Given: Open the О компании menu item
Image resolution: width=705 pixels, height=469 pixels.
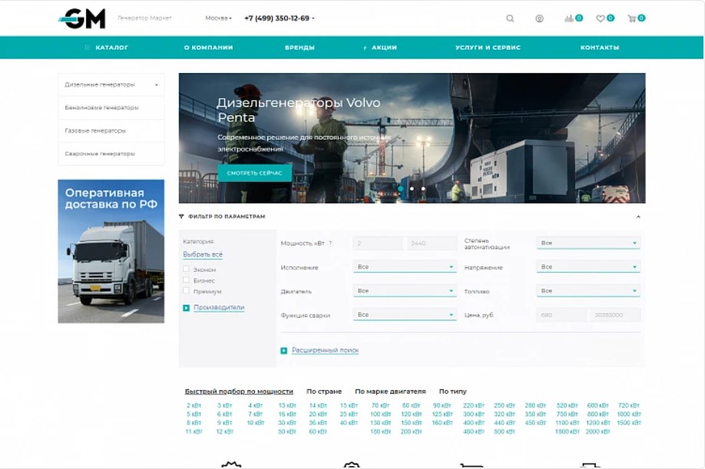Looking at the screenshot, I should coord(209,47).
